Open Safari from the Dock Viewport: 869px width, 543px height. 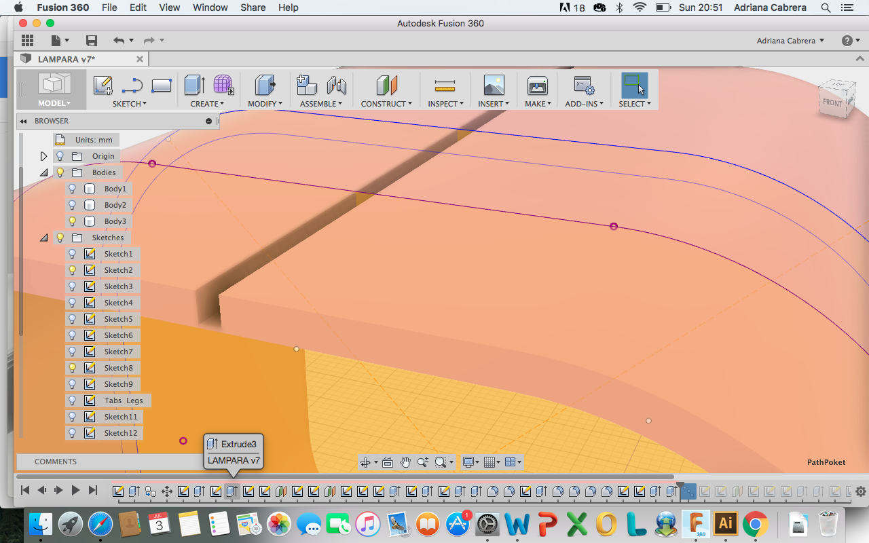(x=100, y=524)
